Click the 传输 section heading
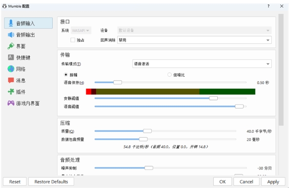 tap(65, 55)
